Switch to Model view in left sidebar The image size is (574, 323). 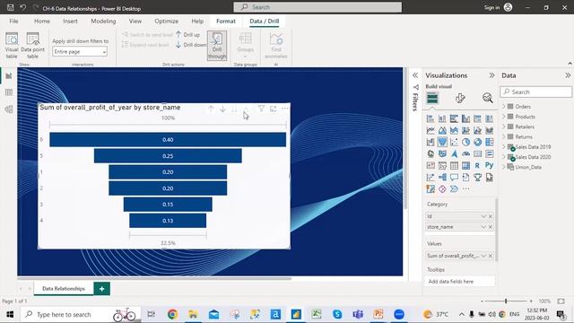tap(9, 109)
